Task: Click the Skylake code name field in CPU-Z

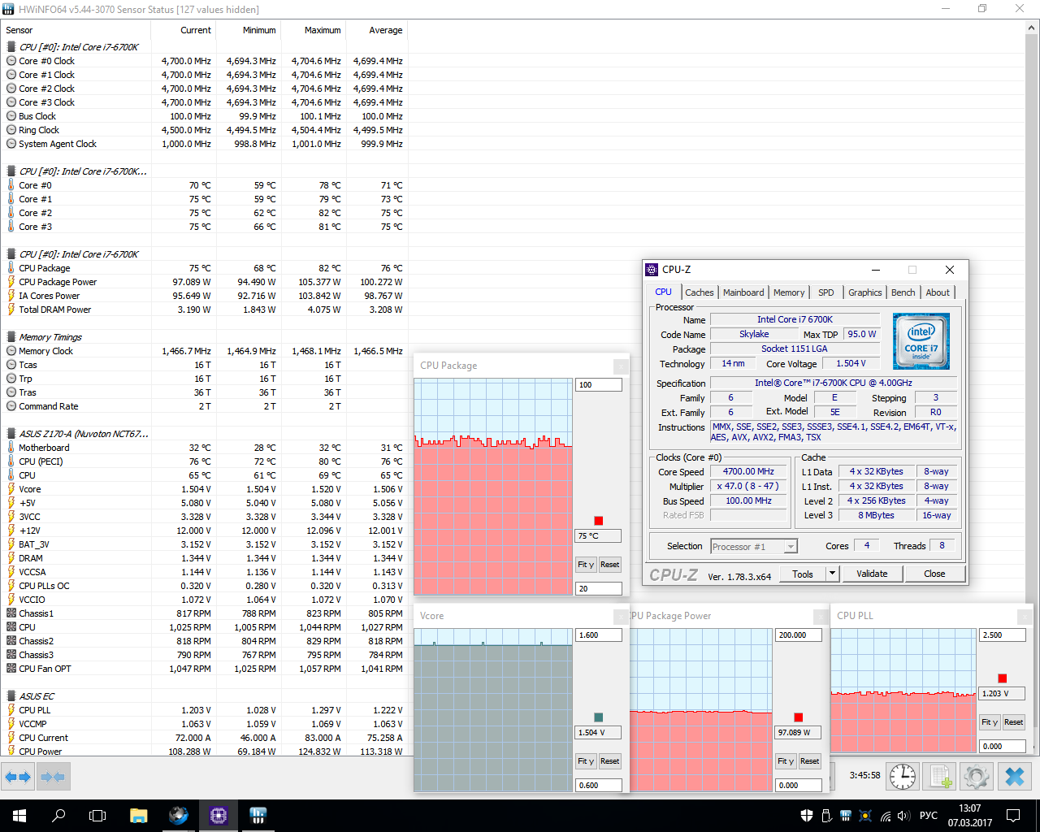Action: click(x=754, y=335)
